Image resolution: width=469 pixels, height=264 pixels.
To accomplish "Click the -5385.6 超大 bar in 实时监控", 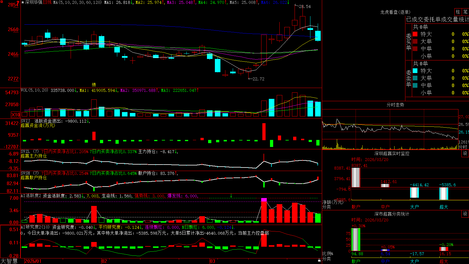I will click(444, 194).
